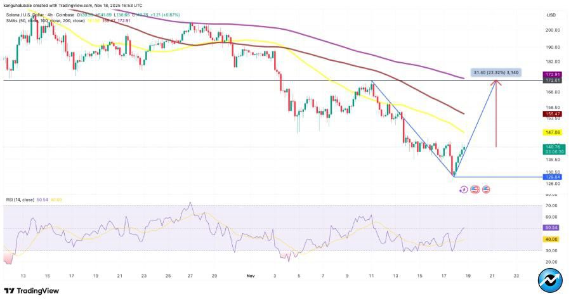This screenshot has height=301, width=571.
Task: Click the black 172.01 horizontal line tag
Action: tap(551, 80)
